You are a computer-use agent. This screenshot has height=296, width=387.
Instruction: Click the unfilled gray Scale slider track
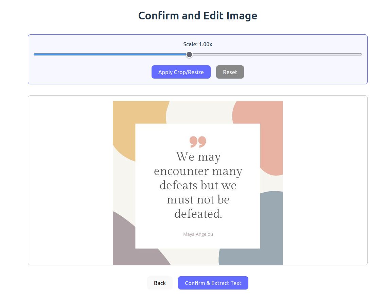[x=275, y=54]
